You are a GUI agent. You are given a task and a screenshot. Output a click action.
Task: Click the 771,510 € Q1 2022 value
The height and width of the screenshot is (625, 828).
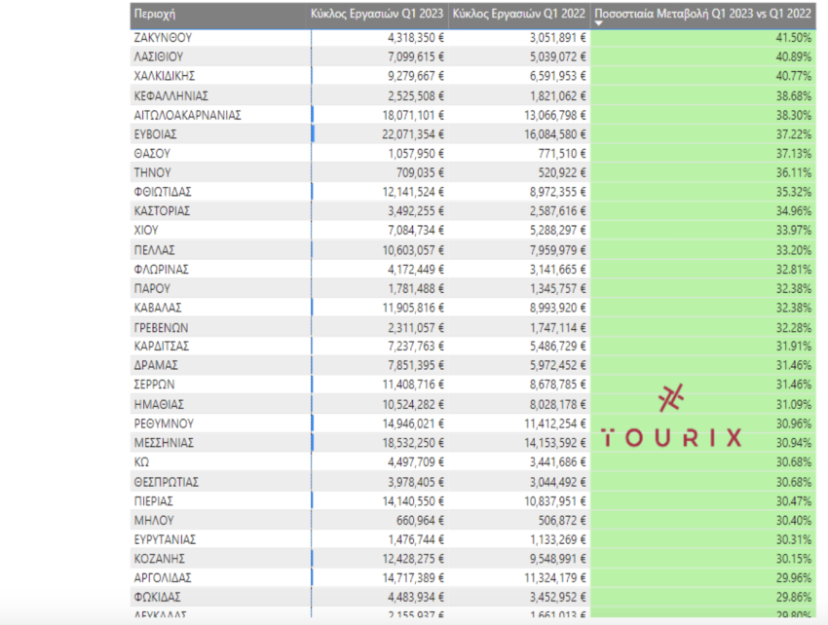coord(562,154)
